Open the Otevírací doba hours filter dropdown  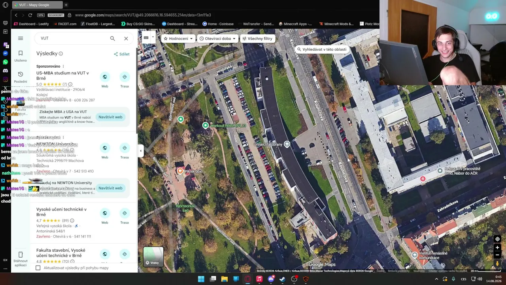(218, 38)
